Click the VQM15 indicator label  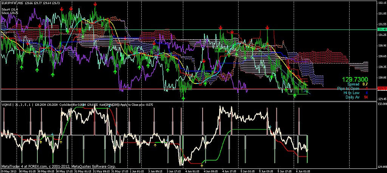(7, 105)
